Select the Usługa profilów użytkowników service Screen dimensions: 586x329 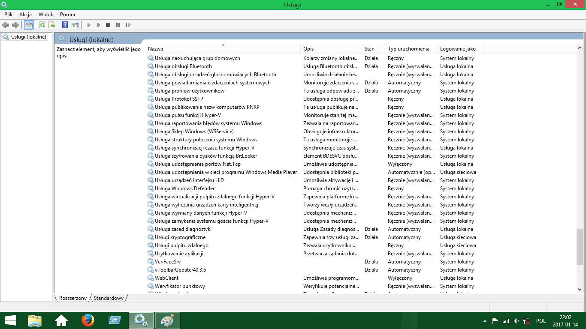[x=315, y=91]
